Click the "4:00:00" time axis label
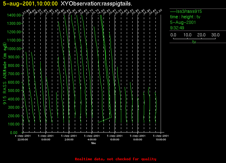Viewport: 226px width, 163px height. [92, 139]
